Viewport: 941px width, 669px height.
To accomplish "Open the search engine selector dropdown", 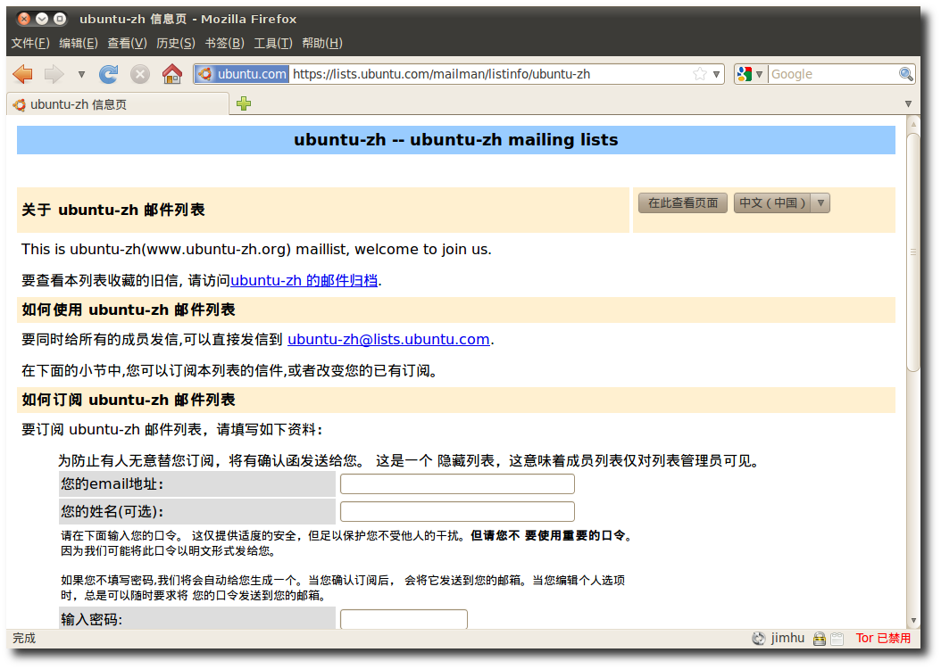I will (x=750, y=74).
